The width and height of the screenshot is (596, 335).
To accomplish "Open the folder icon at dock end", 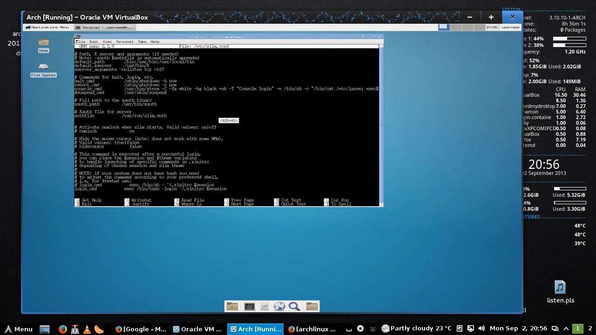I will point(312,306).
